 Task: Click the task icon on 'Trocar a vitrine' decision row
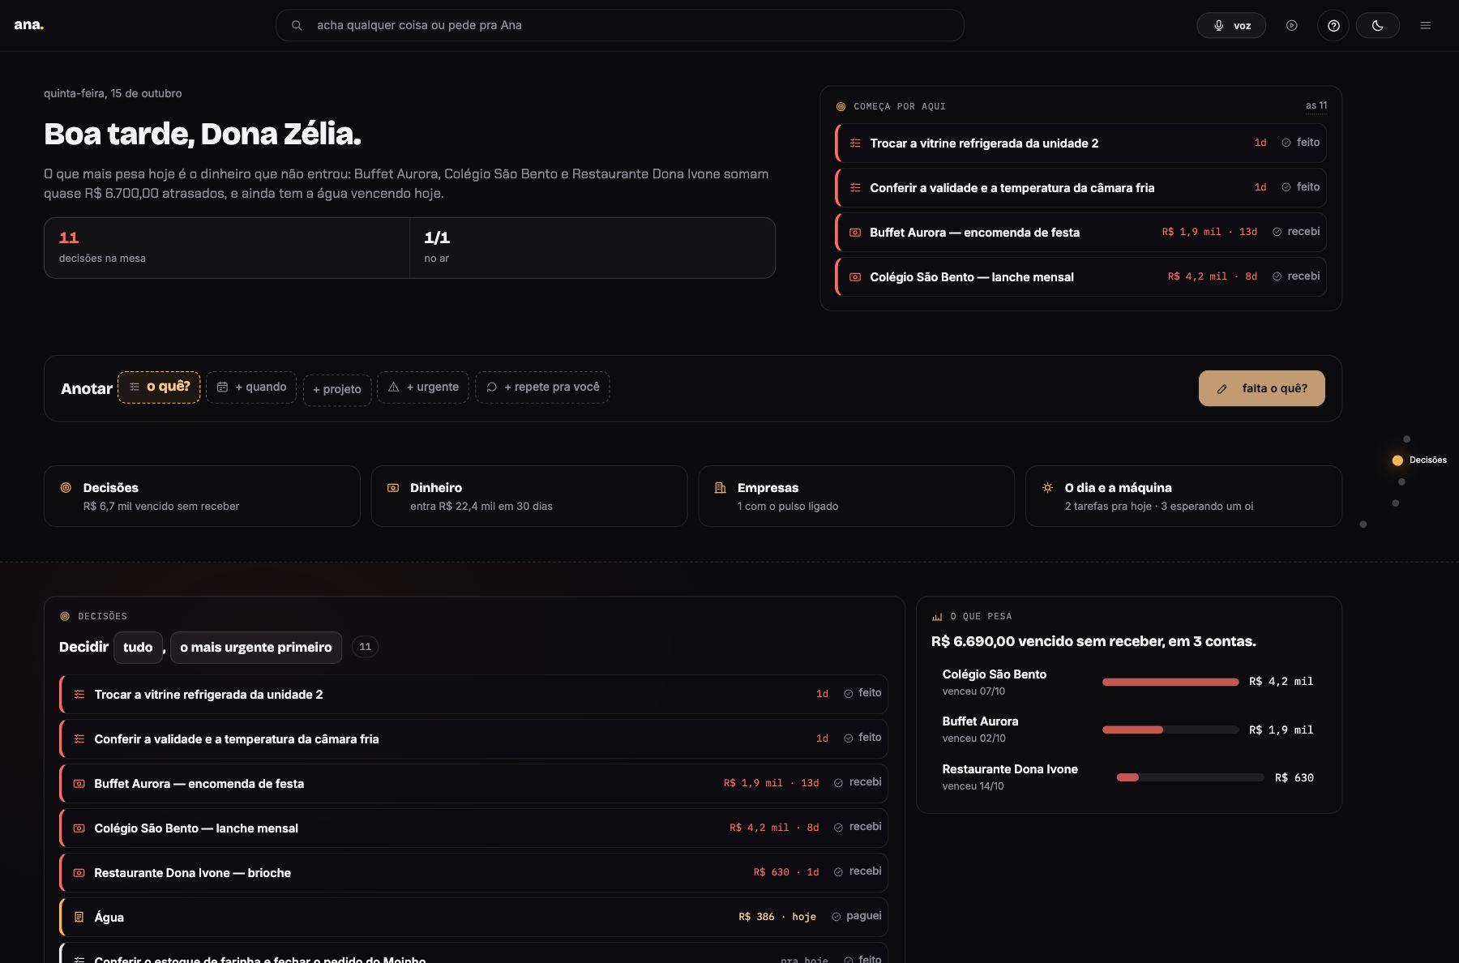pyautogui.click(x=79, y=695)
